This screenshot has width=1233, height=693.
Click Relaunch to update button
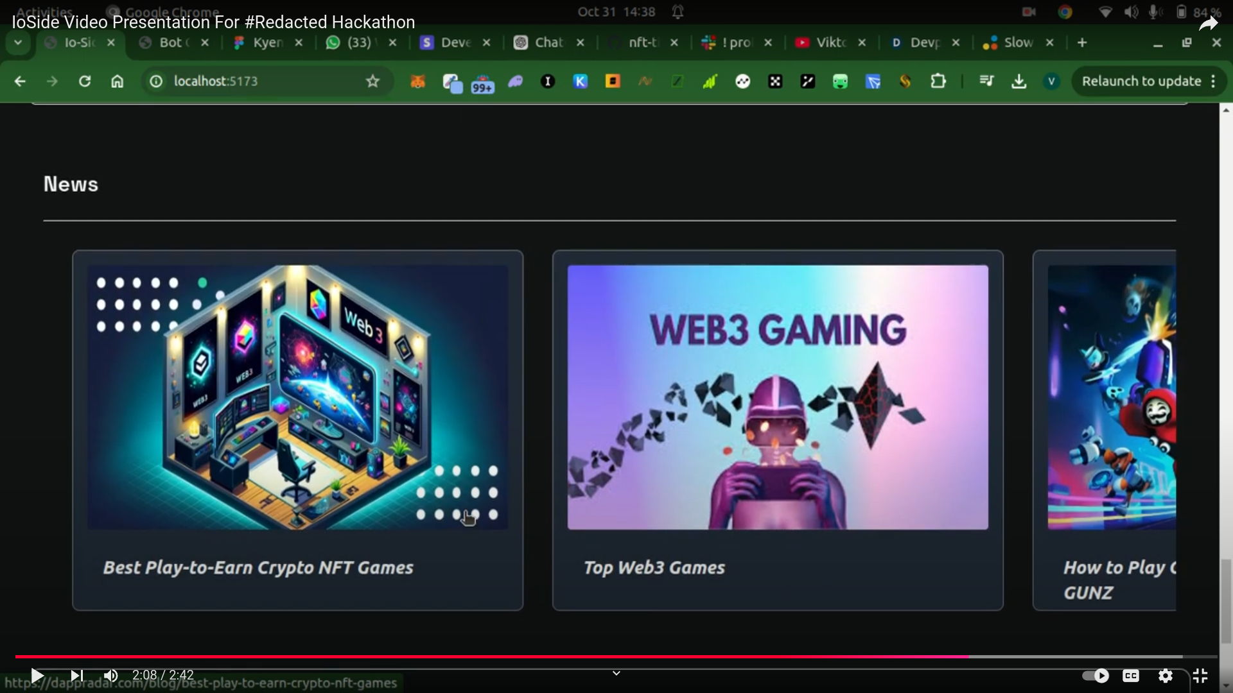tap(1141, 81)
